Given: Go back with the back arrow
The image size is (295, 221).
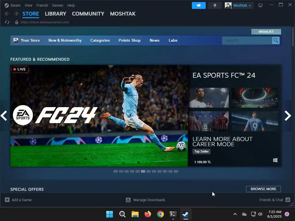Looking at the screenshot, I should [x=7, y=14].
